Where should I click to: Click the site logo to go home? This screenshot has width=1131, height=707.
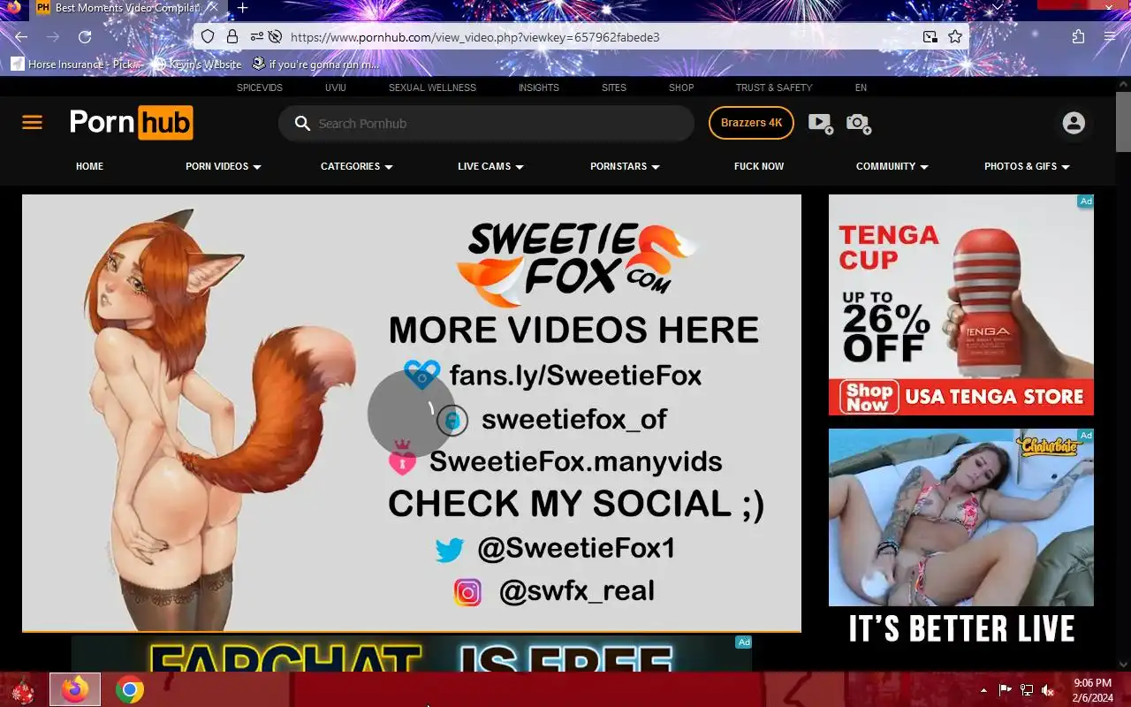pyautogui.click(x=131, y=123)
